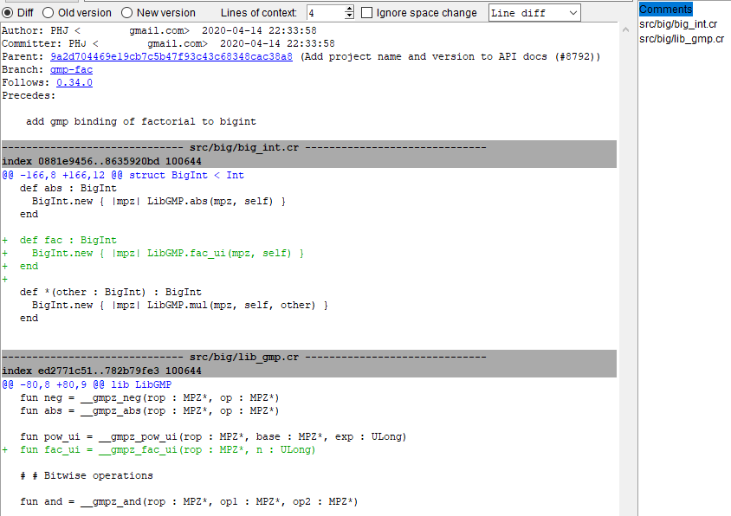The image size is (731, 516).
Task: Click line 'def abs : BigInt'
Action: click(68, 189)
